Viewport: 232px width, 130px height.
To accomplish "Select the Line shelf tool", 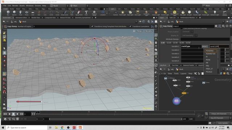I will pyautogui.click(x=45, y=13).
